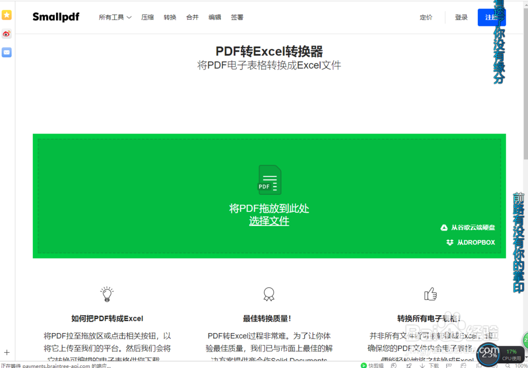Click the heading PDF转Excel转换器
Screen dimensions: 528x368
tap(269, 52)
